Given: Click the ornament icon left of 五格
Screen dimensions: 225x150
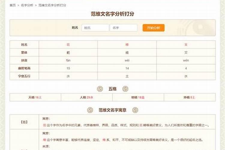Looking at the screenshot, I should [100, 89].
